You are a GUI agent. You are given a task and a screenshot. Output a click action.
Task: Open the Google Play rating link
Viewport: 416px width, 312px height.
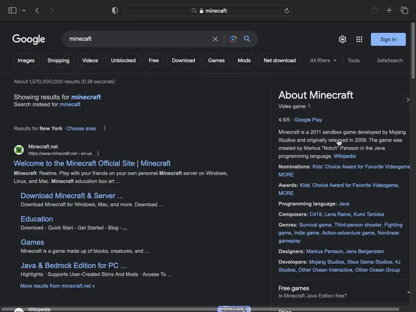pyautogui.click(x=308, y=120)
